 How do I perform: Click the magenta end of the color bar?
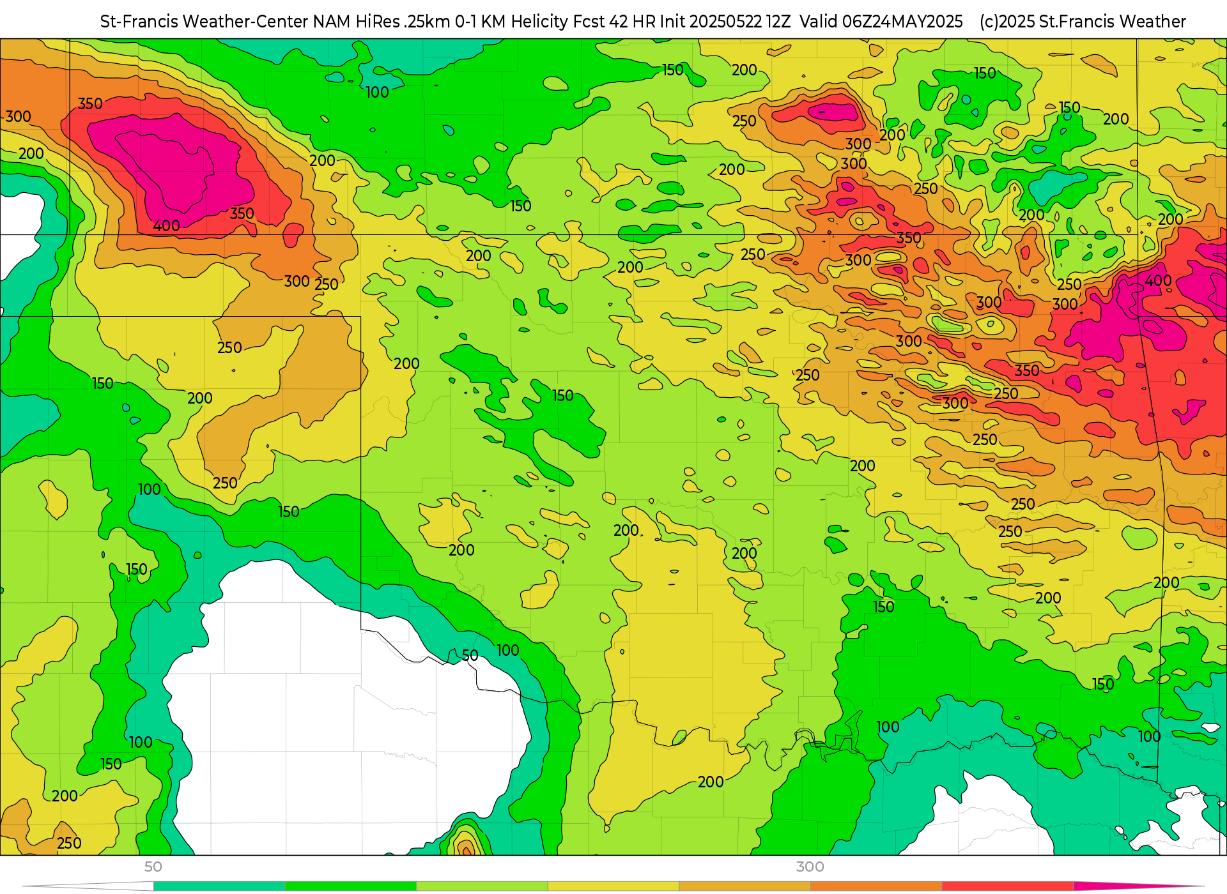click(1138, 886)
